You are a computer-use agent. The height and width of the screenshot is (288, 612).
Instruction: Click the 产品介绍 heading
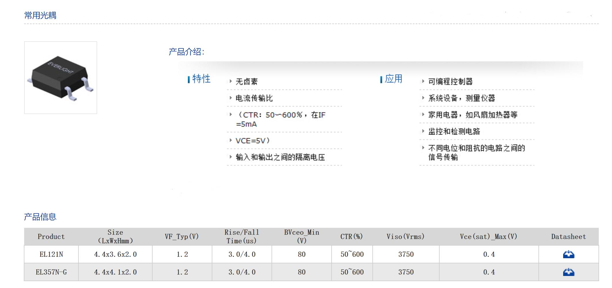click(x=186, y=52)
